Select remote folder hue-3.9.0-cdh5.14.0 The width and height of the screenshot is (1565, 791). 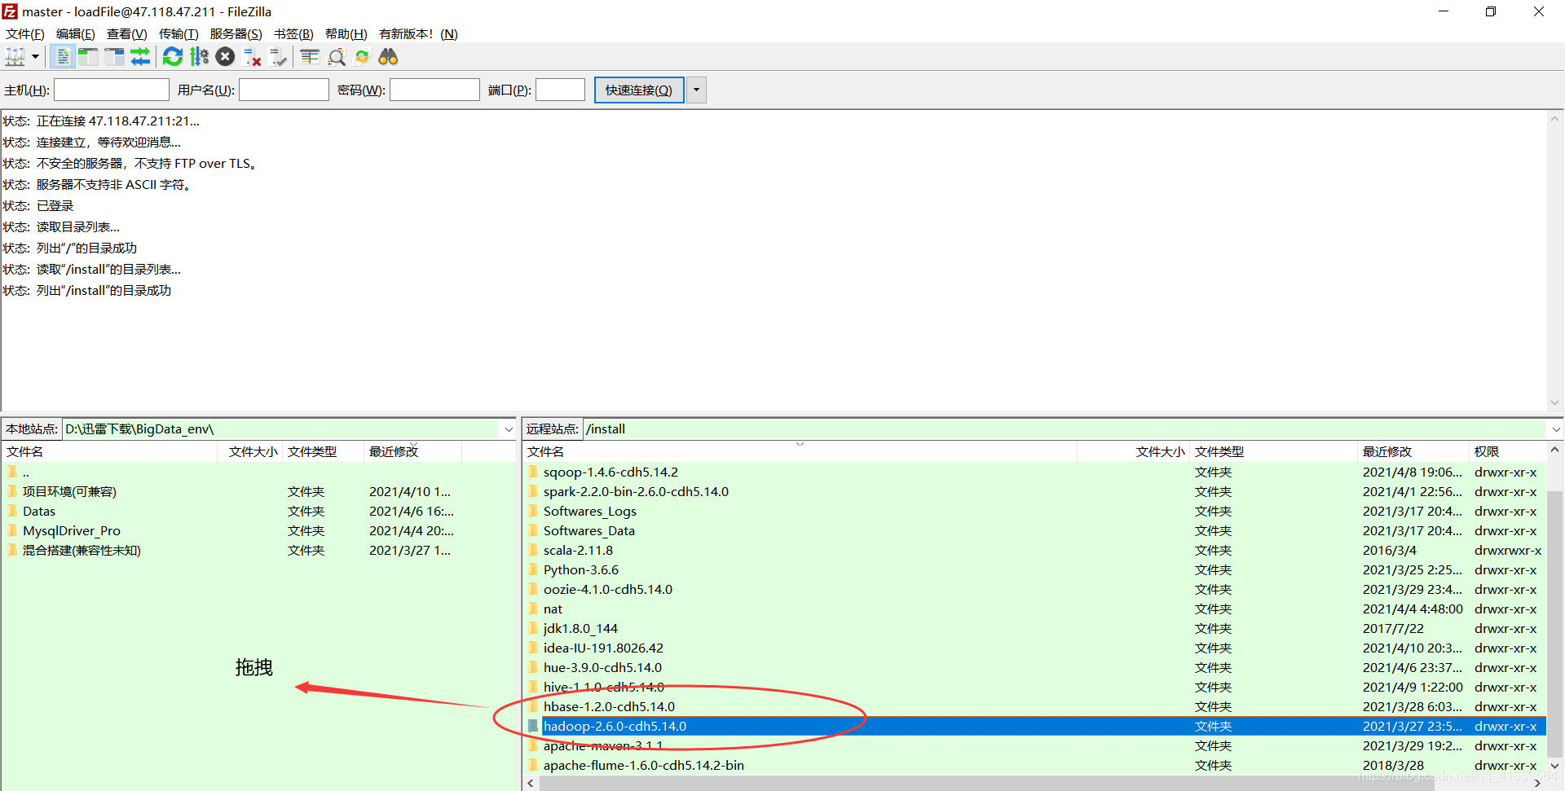tap(1034, 668)
